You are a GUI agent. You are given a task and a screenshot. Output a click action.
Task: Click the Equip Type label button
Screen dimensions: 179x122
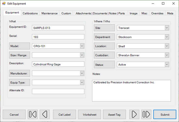click(20, 83)
